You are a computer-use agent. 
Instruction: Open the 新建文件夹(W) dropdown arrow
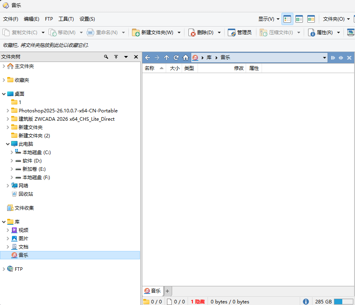click(179, 33)
